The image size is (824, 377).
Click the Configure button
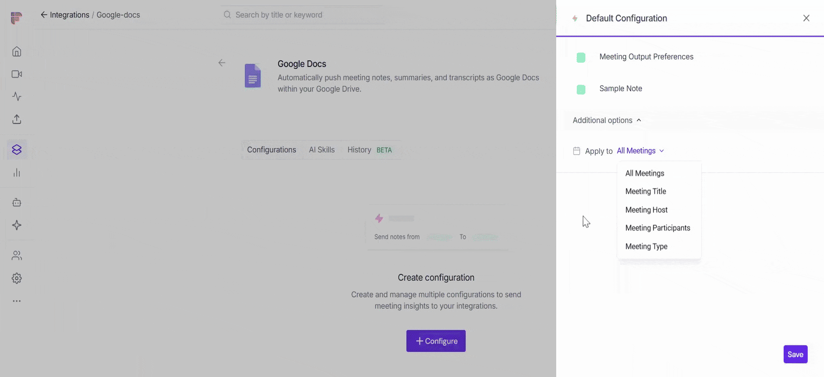436,341
